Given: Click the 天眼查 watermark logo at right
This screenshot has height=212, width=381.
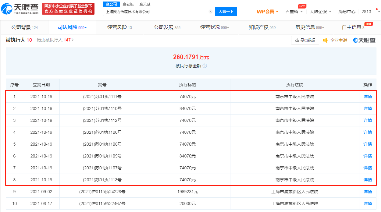Looking at the screenshot, I should point(364,40).
